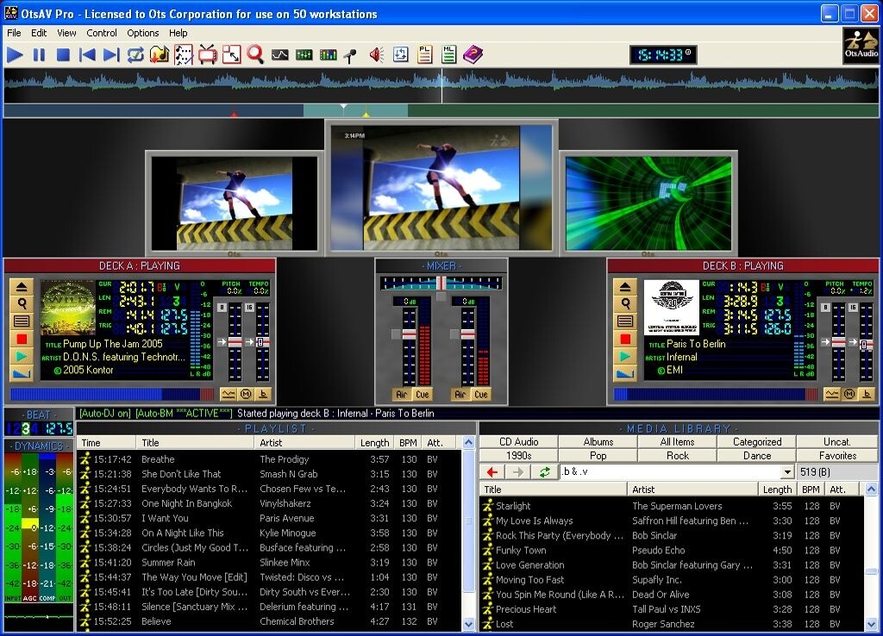Stop Deck B with its red square button
Image resolution: width=883 pixels, height=636 pixels.
pos(625,339)
